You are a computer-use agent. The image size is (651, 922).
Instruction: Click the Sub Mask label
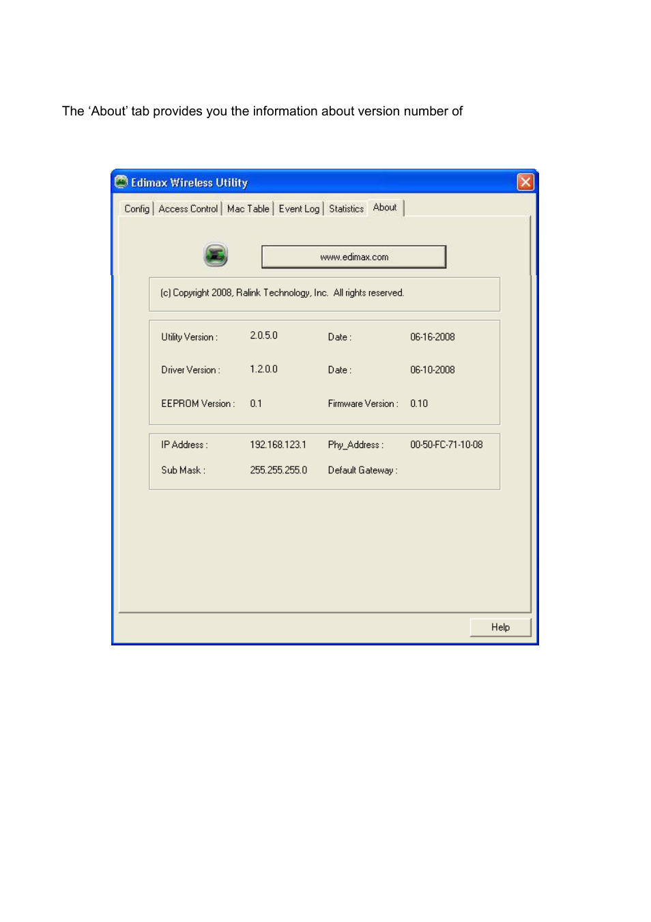(x=183, y=470)
